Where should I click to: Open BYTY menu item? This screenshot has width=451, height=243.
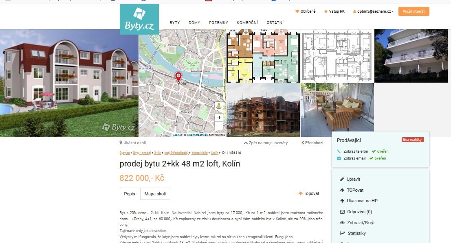point(175,23)
